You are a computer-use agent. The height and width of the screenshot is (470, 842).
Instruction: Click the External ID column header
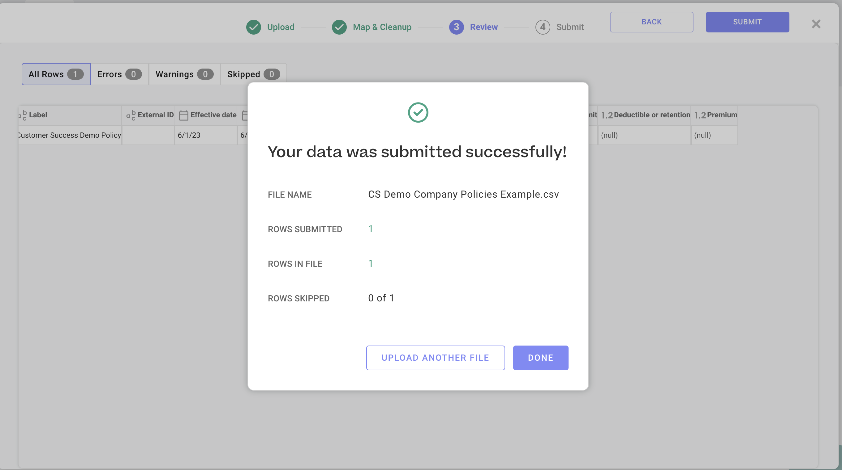[x=148, y=115]
